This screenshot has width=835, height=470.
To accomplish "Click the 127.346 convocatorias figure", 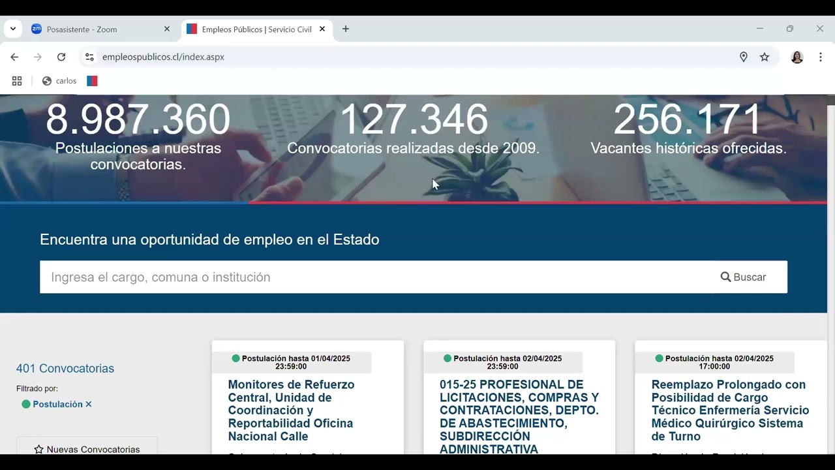I will tap(414, 119).
